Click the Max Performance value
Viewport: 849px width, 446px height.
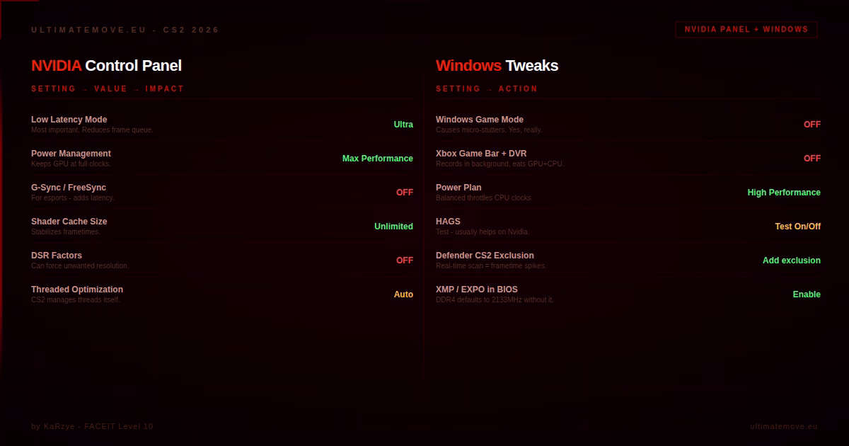[378, 159]
